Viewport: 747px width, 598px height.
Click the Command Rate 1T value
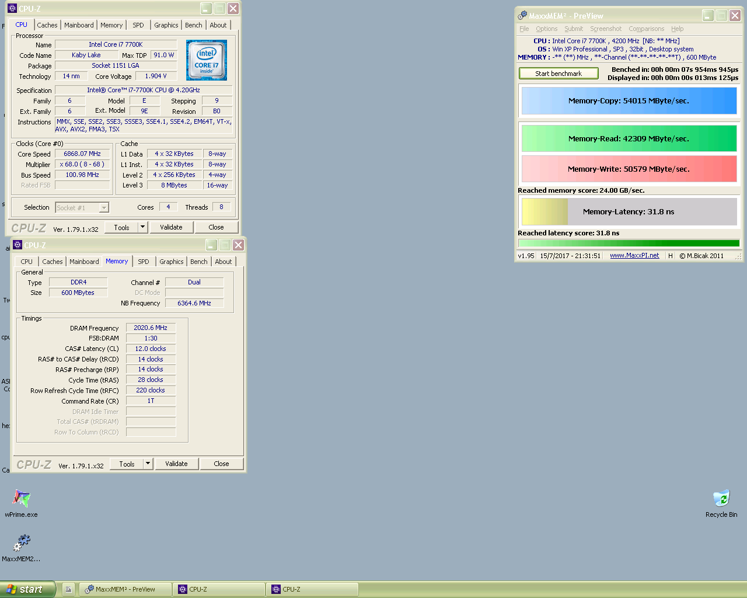(151, 401)
